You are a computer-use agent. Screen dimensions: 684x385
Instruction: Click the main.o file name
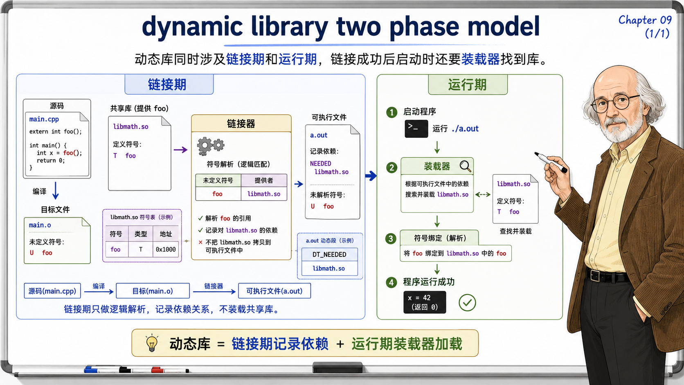pyautogui.click(x=40, y=225)
